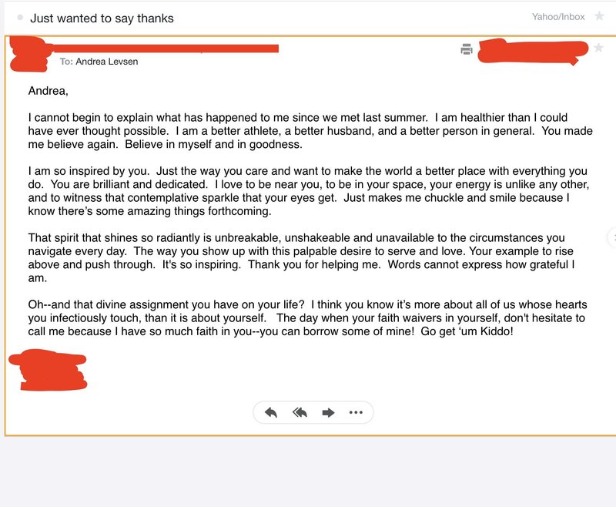This screenshot has height=507, width=616.
Task: Forward this message using the right arrow
Action: 328,412
